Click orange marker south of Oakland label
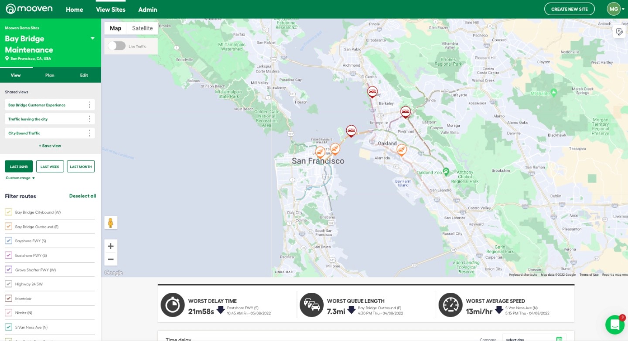This screenshot has width=628, height=341. (x=402, y=150)
